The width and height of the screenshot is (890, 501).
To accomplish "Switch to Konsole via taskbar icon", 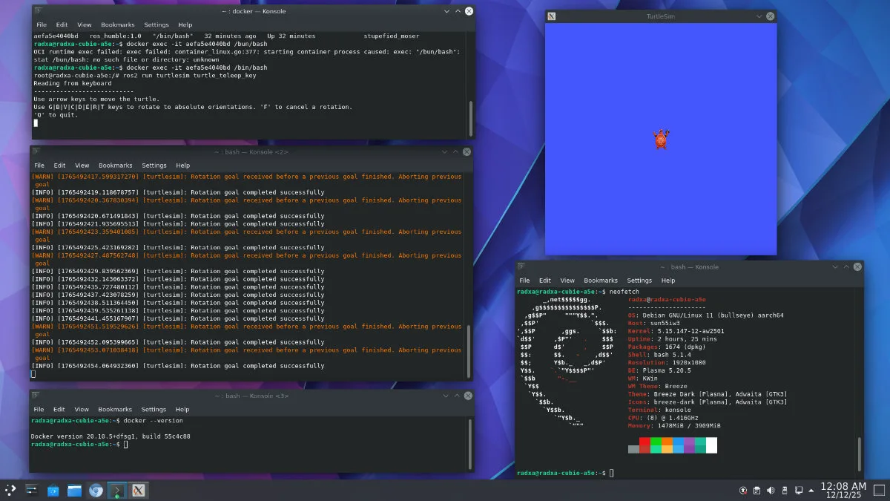I will 117,490.
